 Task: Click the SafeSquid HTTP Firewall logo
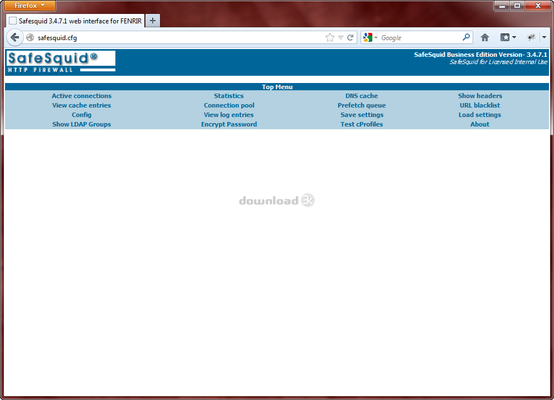tap(61, 62)
